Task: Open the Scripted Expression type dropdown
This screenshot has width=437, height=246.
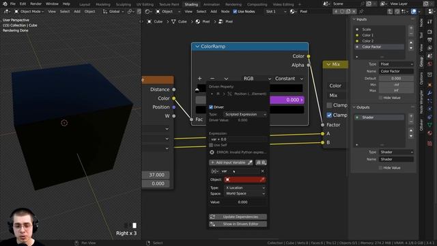Action: (245, 114)
